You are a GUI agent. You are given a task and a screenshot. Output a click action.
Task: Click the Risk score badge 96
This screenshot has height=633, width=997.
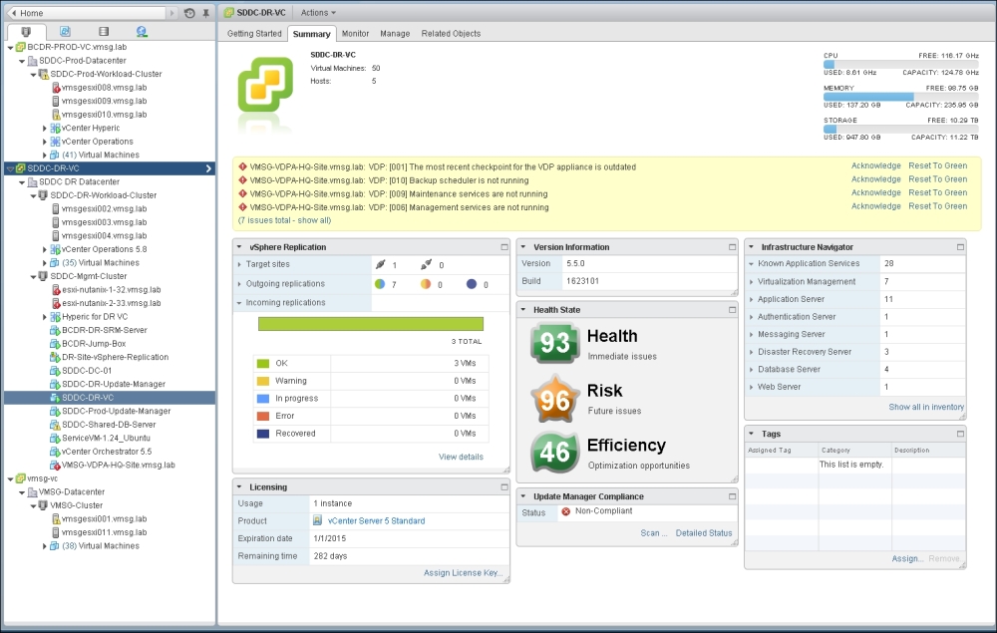[x=554, y=399]
